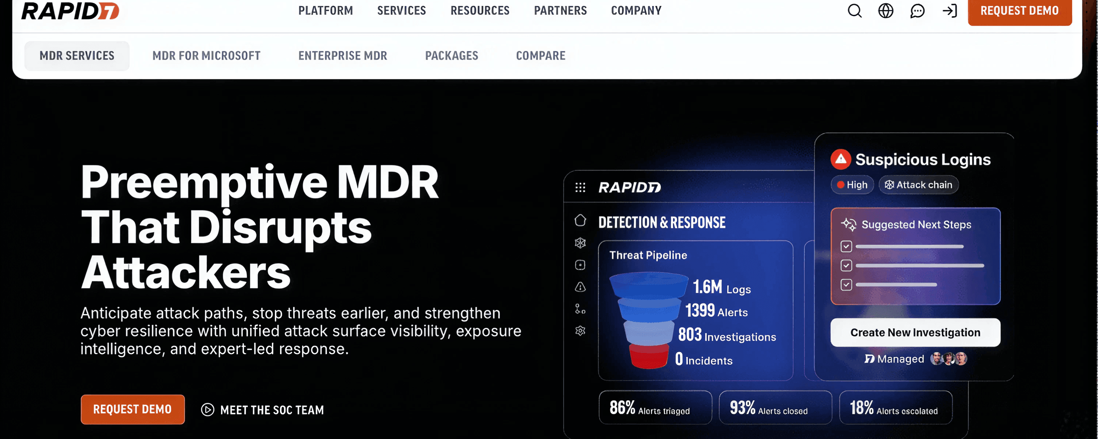Click the Rapid7 logo in dashboard panel
Screen dimensions: 1098x439
click(x=630, y=187)
